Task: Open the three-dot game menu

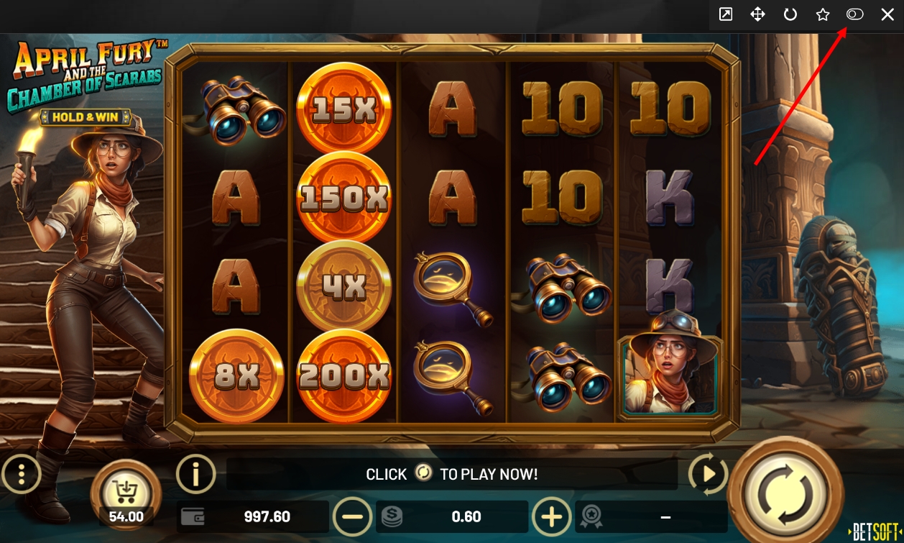Action: coord(22,475)
